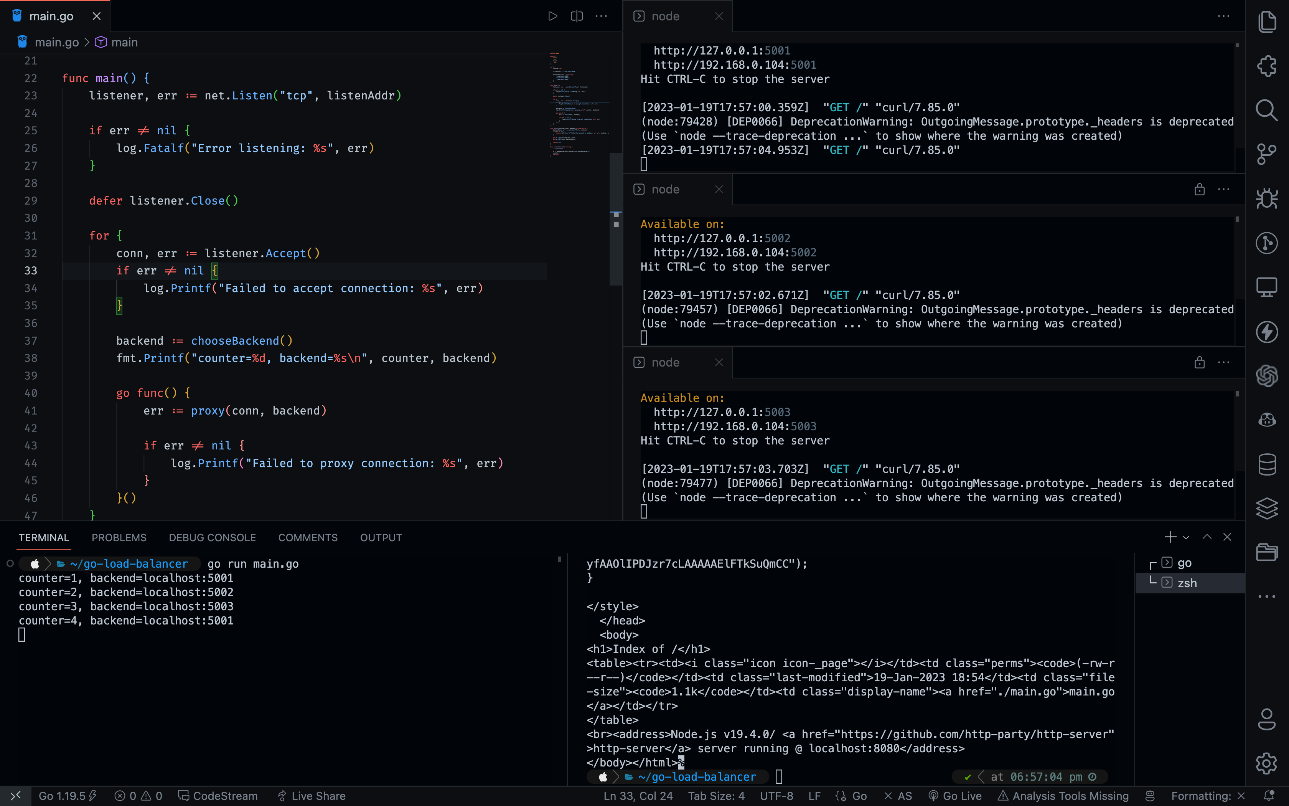Open the Explorer files icon
The image size is (1289, 806).
[x=1267, y=22]
